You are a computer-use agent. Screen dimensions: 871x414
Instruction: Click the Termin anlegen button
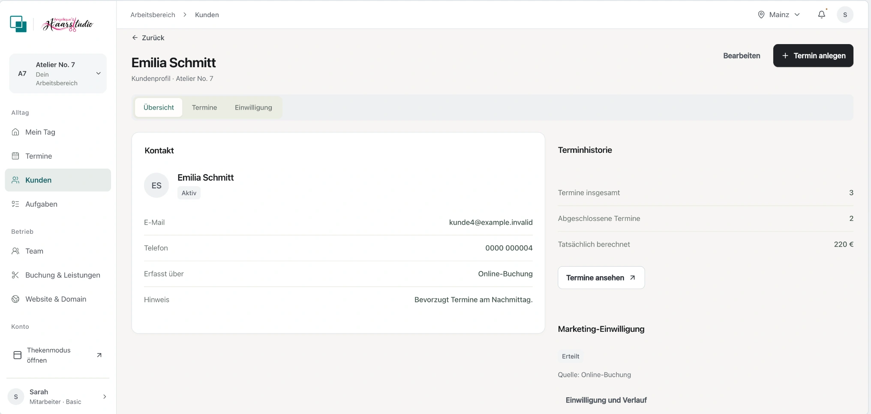tap(813, 56)
